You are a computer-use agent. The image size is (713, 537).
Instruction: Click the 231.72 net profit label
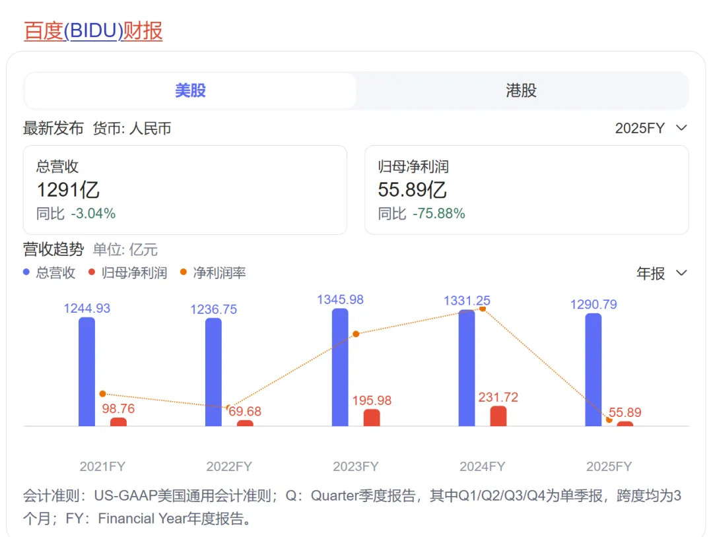(498, 398)
